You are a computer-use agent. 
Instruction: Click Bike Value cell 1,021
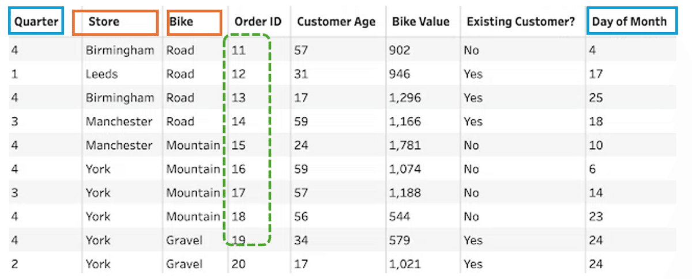pos(405,264)
